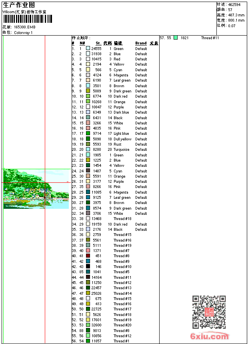Screen dimensions: 248x344
Task: Click the N# column header
Action: [82, 43]
